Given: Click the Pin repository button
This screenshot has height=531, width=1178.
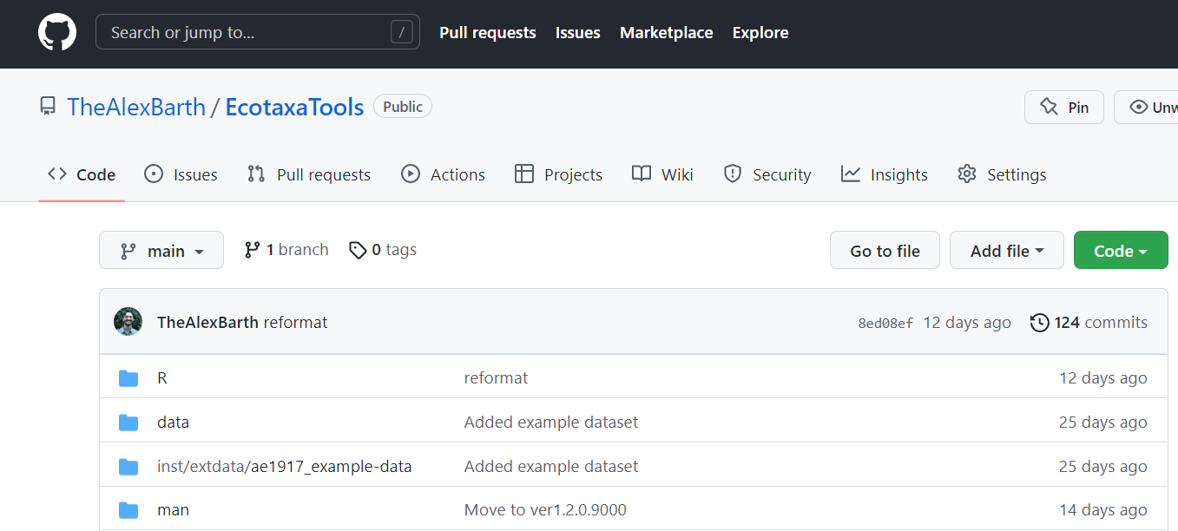Looking at the screenshot, I should coord(1063,108).
